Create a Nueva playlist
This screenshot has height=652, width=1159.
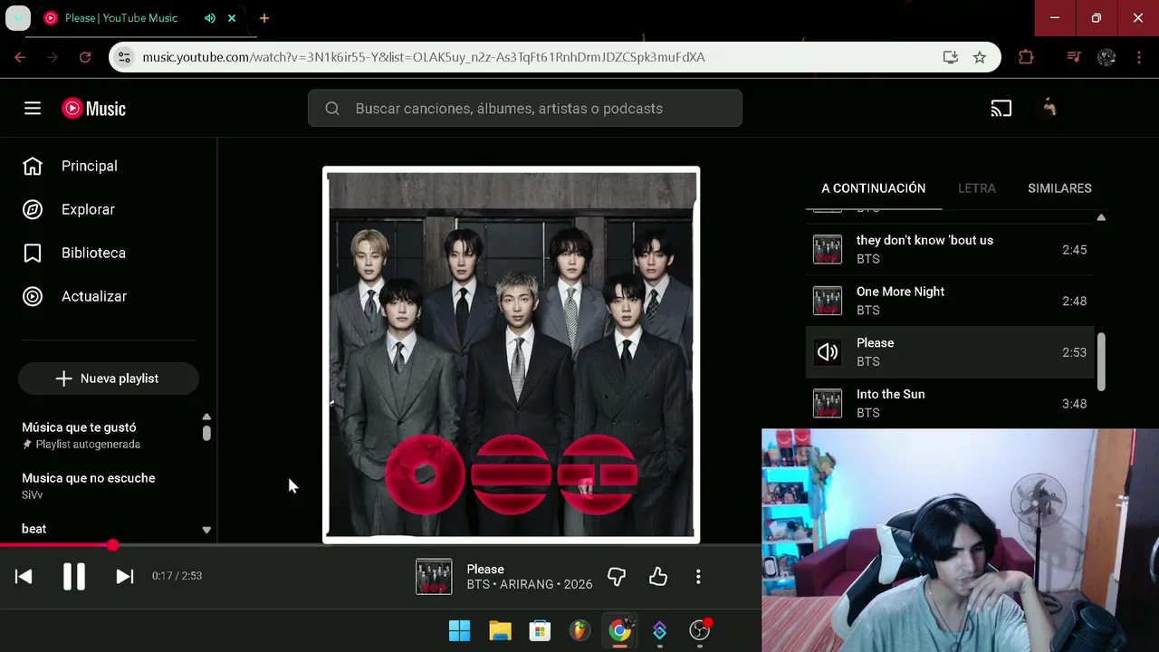click(108, 379)
